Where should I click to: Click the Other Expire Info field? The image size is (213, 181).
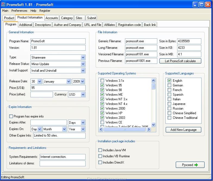pyautogui.click(x=59, y=135)
